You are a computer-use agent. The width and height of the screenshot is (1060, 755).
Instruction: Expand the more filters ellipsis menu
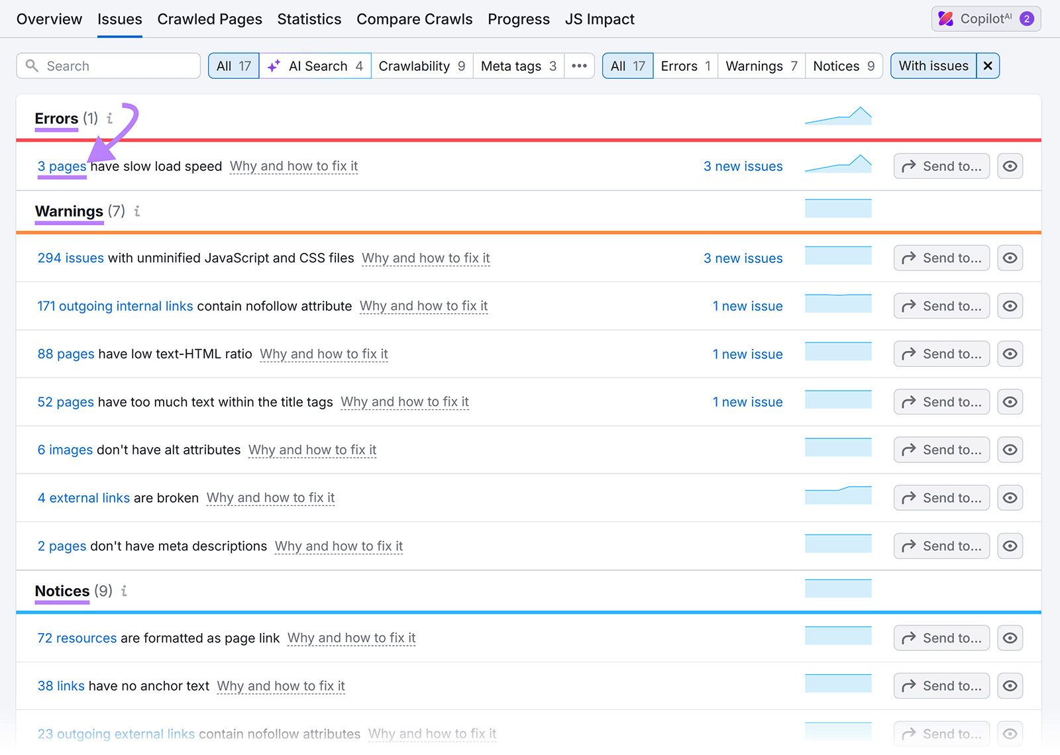(579, 66)
